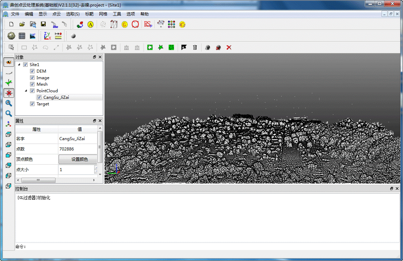Collapse the Site1 tree node
This screenshot has height=261, width=403.
pos(19,65)
